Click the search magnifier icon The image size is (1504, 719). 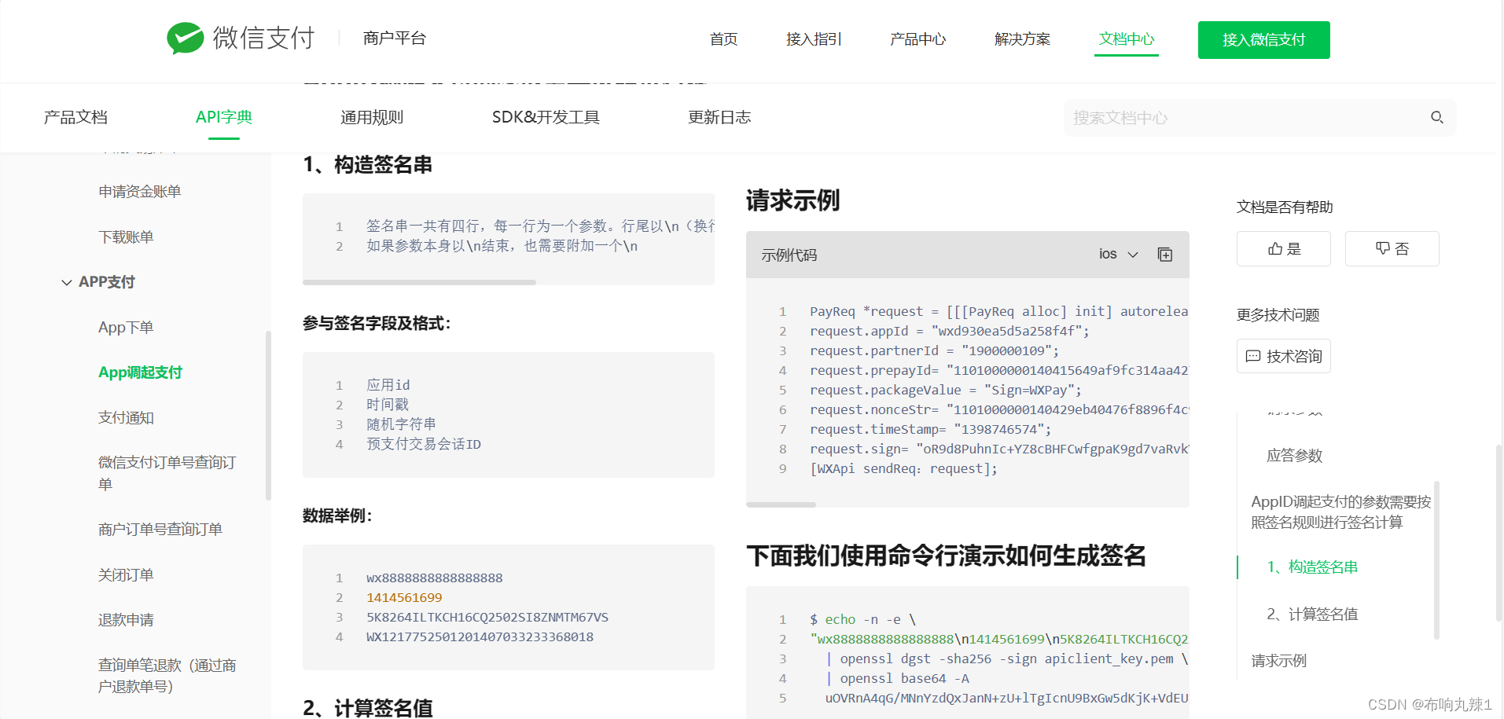(x=1437, y=118)
